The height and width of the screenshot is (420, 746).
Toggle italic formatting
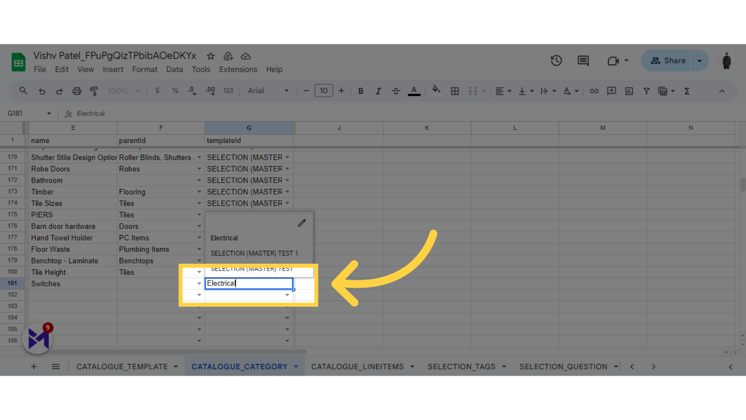(378, 91)
